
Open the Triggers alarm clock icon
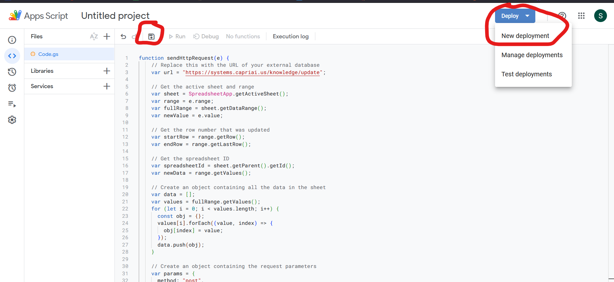click(x=12, y=88)
